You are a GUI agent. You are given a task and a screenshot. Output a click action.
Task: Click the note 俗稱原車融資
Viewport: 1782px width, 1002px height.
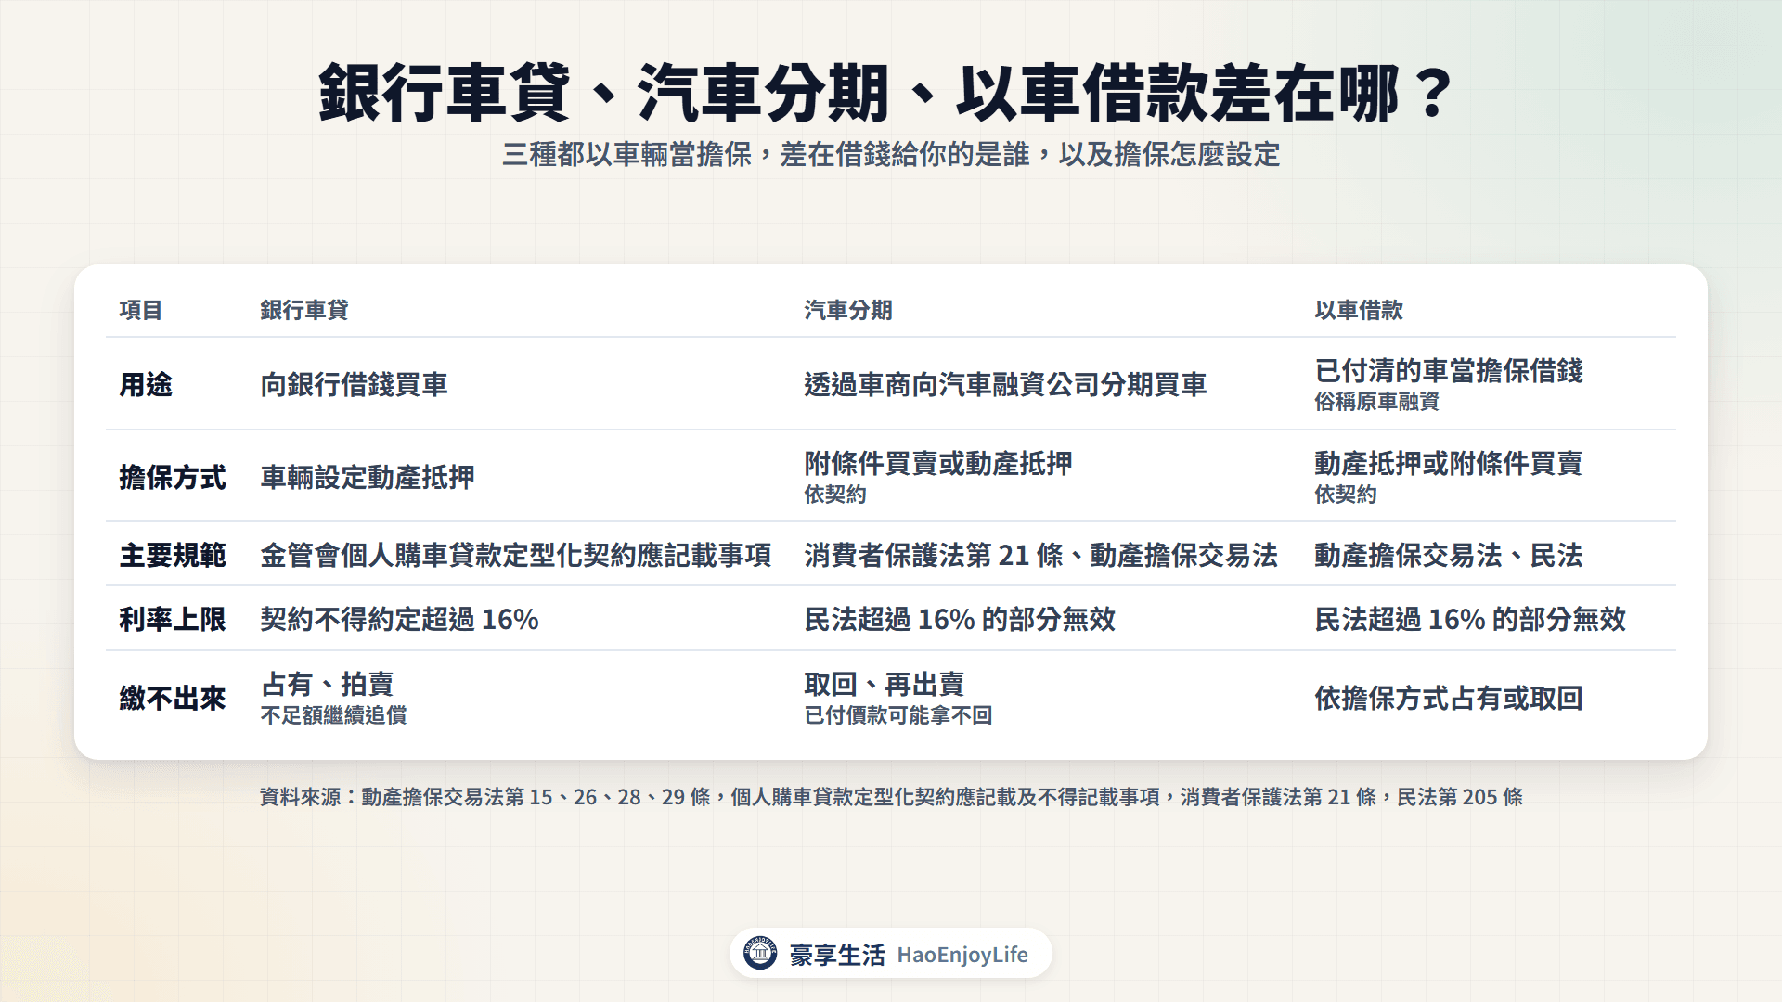pos(1377,402)
